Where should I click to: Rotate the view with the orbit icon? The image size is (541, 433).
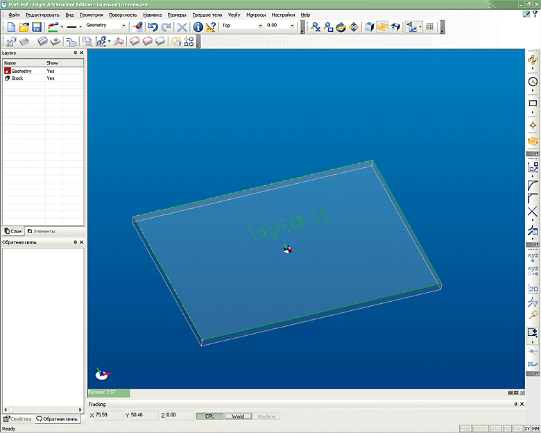pos(341,27)
